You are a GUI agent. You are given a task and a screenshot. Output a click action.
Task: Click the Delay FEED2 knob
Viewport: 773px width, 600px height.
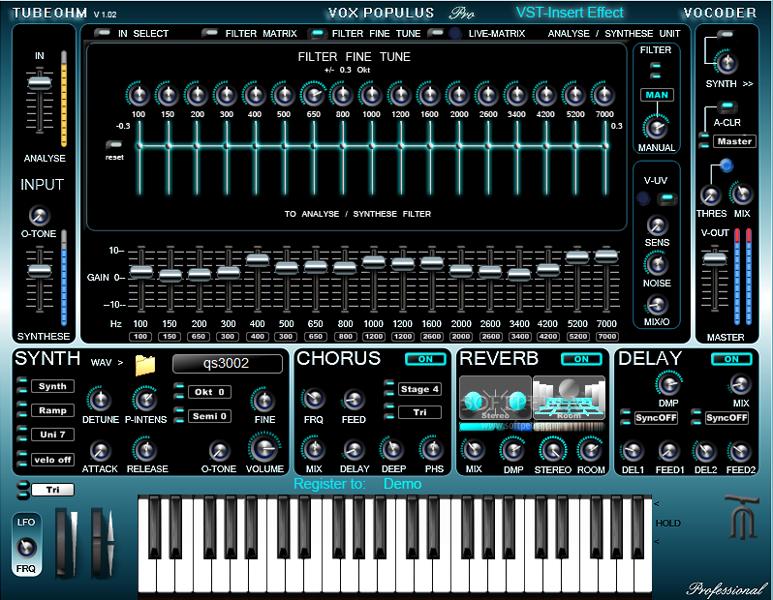740,451
